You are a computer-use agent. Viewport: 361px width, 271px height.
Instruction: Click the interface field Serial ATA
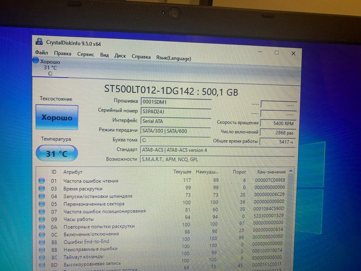coord(175,121)
